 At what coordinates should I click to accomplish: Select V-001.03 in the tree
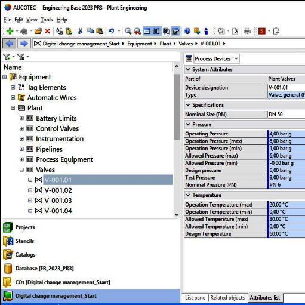point(58,201)
